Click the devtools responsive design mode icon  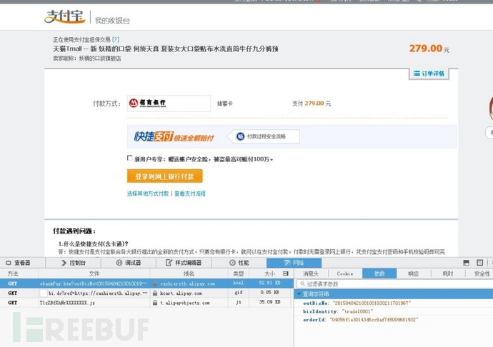pyautogui.click(x=480, y=263)
